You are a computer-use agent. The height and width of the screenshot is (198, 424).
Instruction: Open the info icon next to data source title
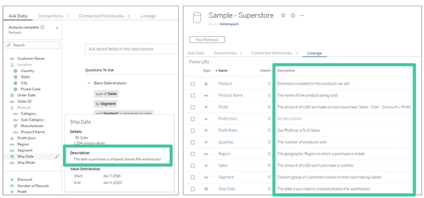293,15
